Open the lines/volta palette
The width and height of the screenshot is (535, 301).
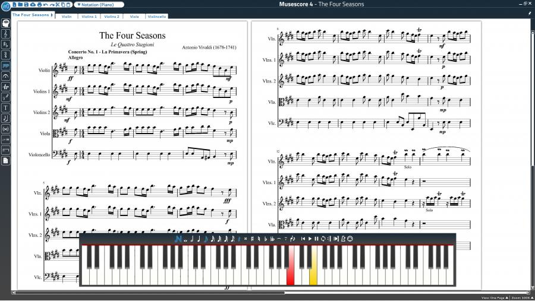[x=6, y=150]
